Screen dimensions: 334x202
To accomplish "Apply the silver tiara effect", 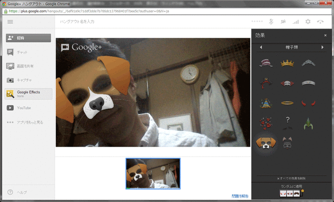I will tap(308, 63).
